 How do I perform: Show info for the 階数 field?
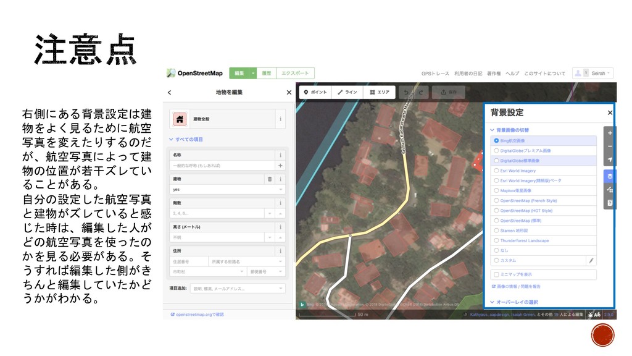(281, 203)
